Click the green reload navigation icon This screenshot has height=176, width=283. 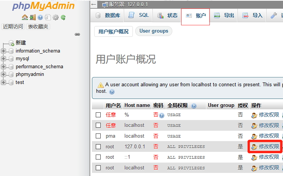[63, 17]
